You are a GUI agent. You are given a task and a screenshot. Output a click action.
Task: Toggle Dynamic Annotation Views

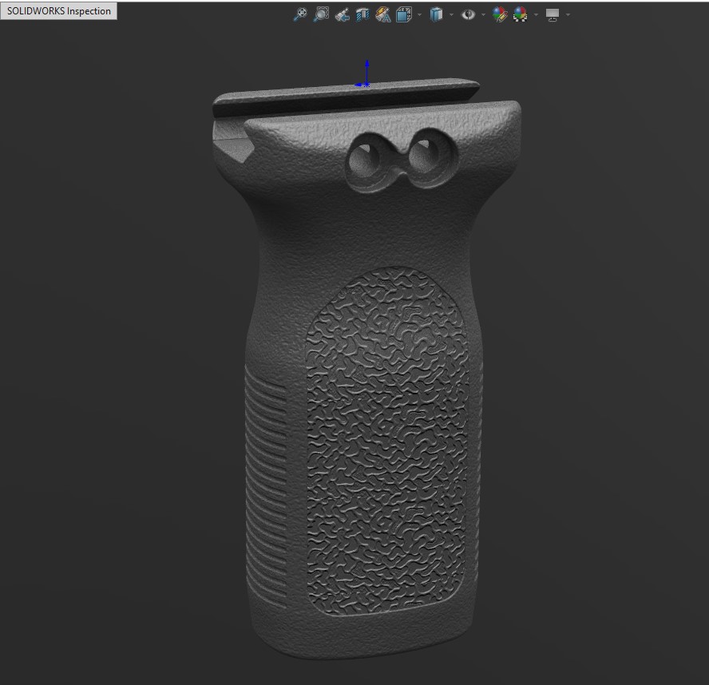tap(382, 14)
